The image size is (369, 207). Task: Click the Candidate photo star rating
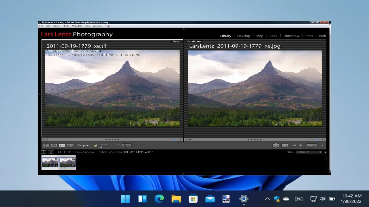255,139
